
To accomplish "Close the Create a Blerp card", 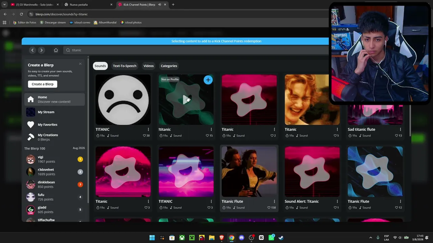I will pyautogui.click(x=80, y=64).
